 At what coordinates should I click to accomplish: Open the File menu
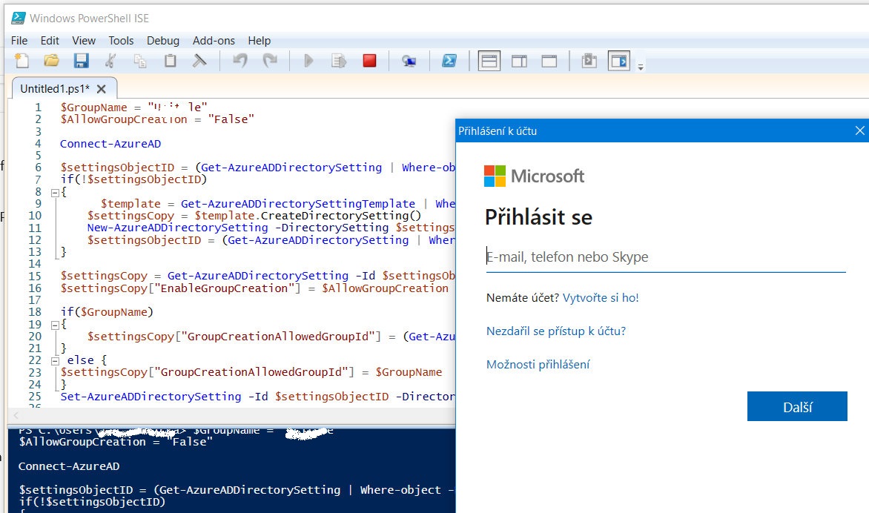tap(19, 41)
